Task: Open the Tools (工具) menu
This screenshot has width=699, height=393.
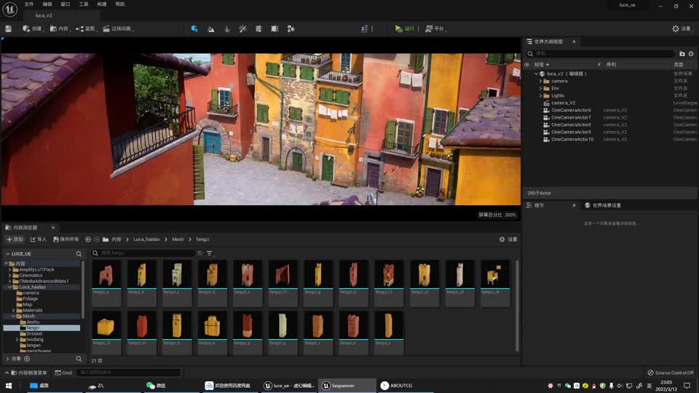Action: pos(84,4)
